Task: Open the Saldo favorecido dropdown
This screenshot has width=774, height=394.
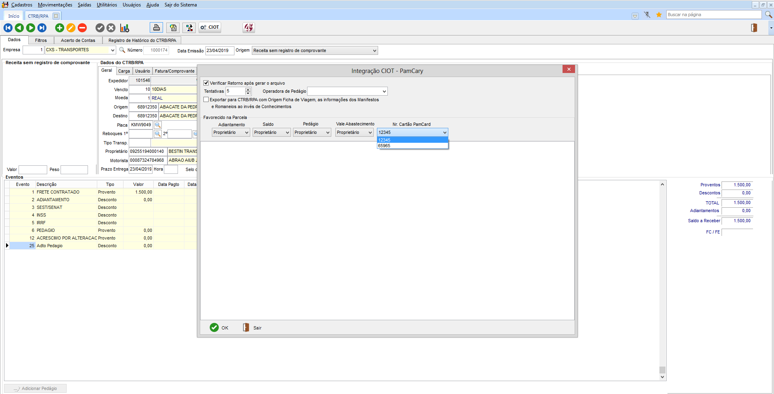Action: (287, 133)
